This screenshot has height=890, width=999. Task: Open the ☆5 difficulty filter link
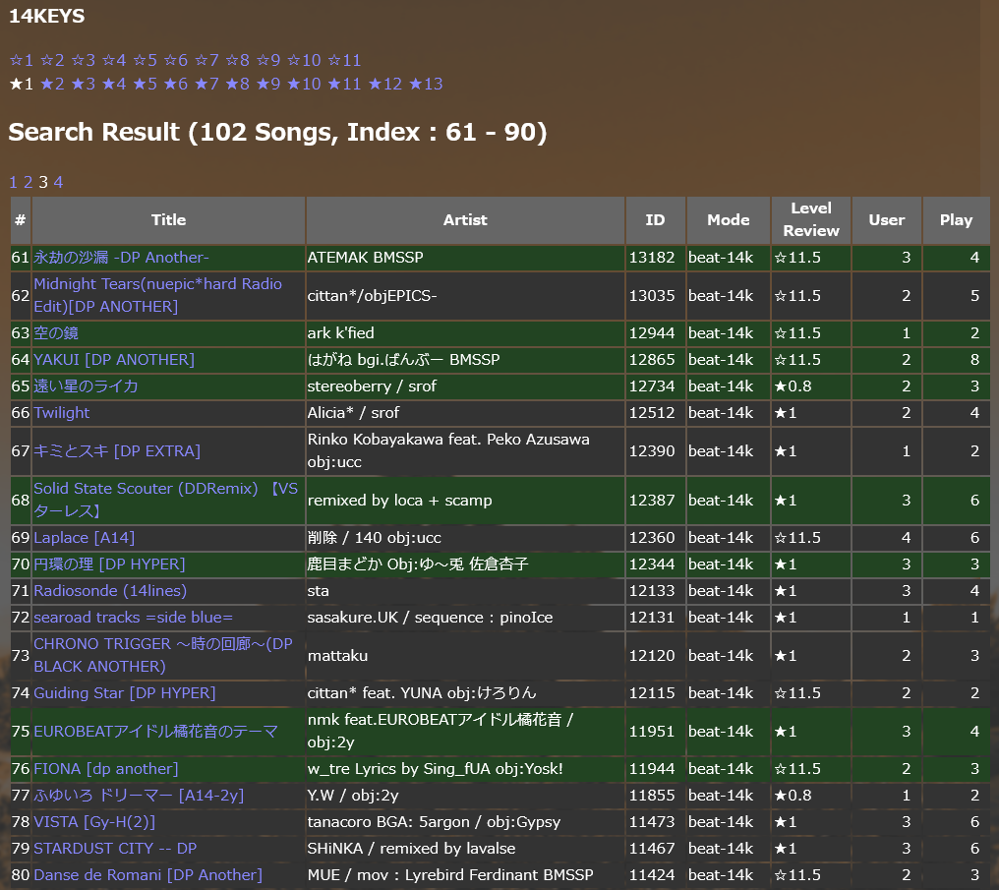145,60
